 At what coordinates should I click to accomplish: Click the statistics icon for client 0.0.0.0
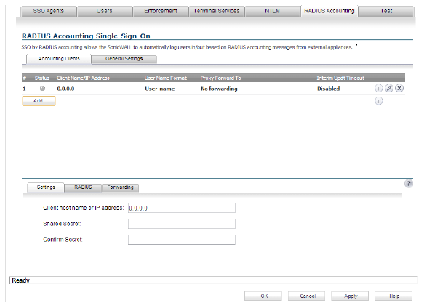[x=379, y=89]
